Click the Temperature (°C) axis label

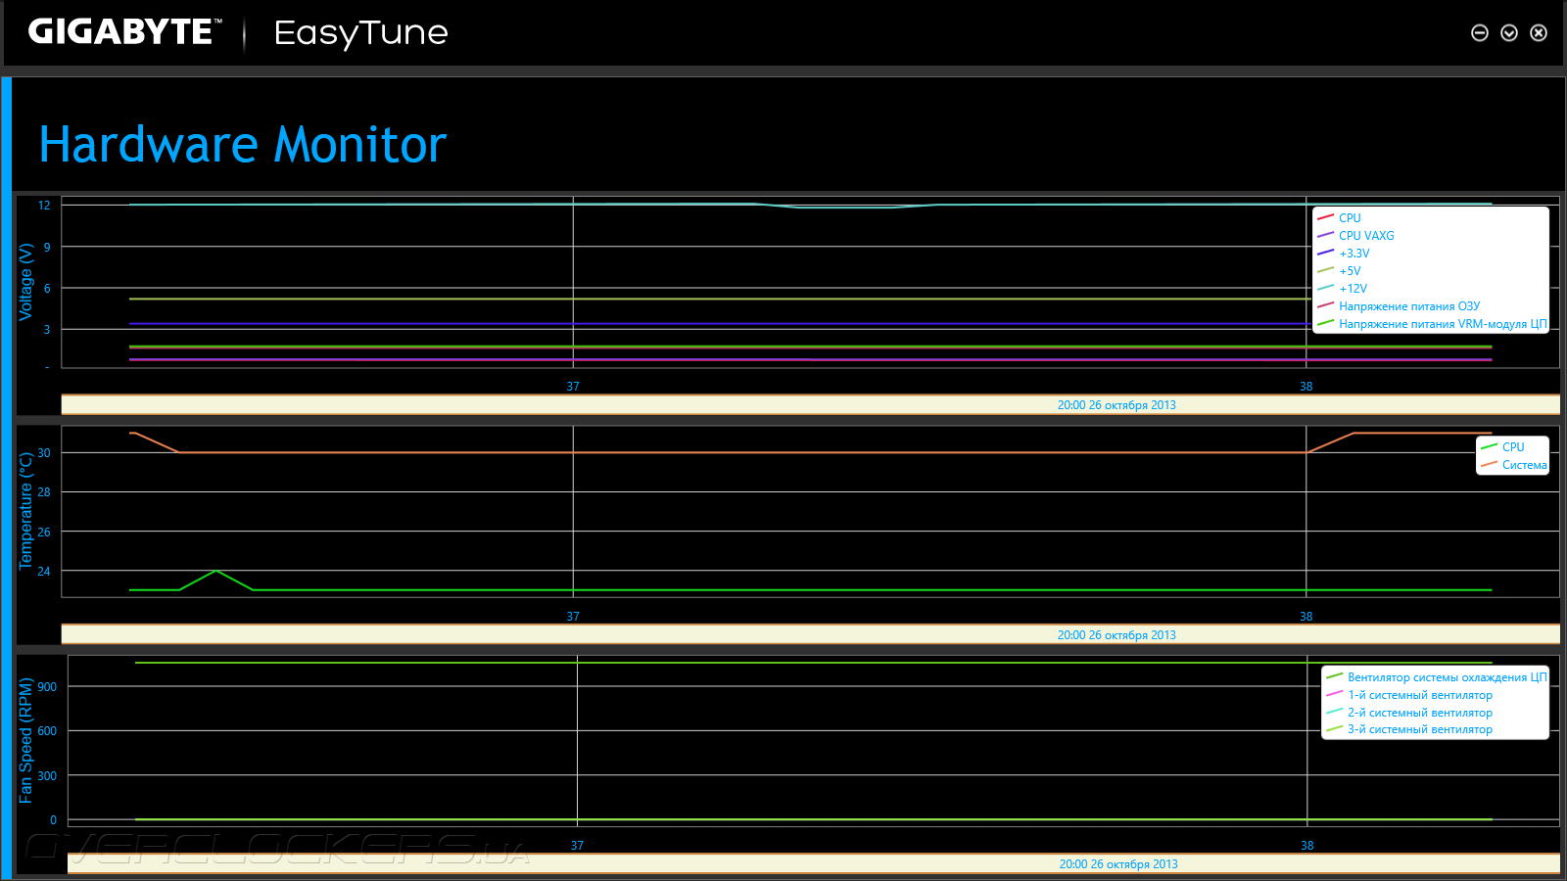[x=26, y=511]
